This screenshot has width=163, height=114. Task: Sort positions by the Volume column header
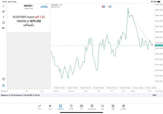pyautogui.click(x=71, y=91)
